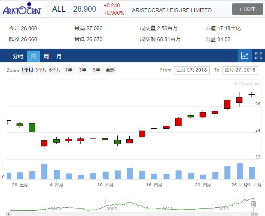Open the line chart type icon
The width and height of the screenshot is (265, 216).
pos(245,55)
